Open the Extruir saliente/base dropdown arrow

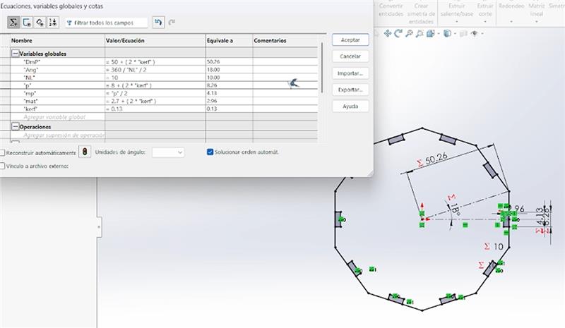click(456, 22)
